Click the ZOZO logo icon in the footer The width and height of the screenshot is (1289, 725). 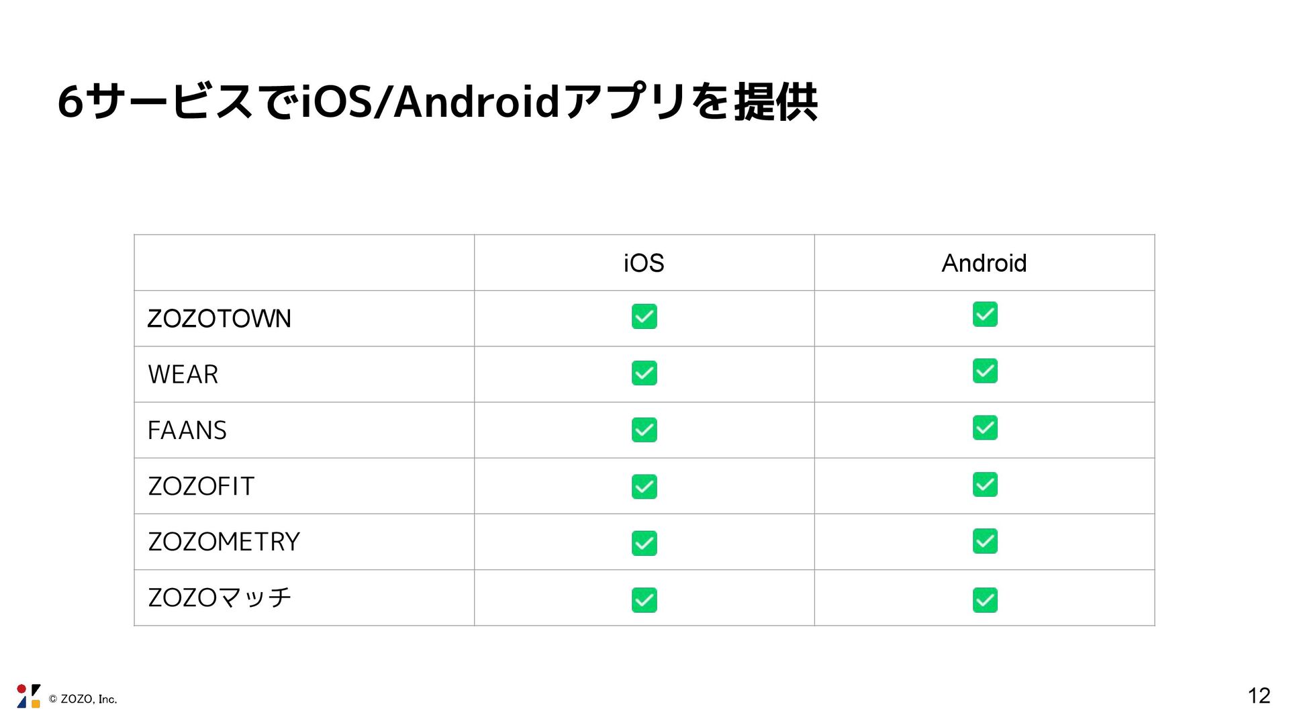(x=28, y=696)
